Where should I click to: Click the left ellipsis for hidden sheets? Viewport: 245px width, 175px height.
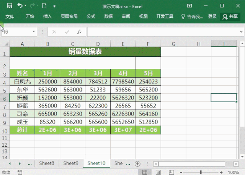pos(30,164)
